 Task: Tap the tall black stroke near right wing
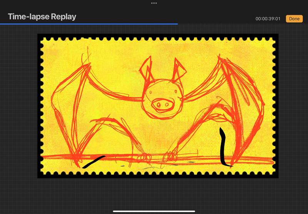[222, 146]
